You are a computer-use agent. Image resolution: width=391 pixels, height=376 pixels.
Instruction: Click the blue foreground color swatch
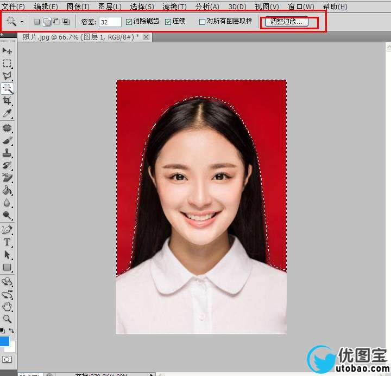(4, 341)
